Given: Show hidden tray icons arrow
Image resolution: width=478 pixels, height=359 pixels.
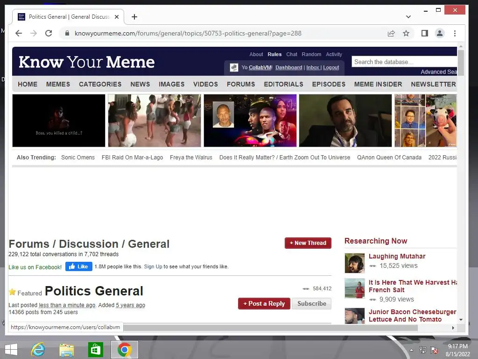Looking at the screenshot, I should click(x=411, y=350).
